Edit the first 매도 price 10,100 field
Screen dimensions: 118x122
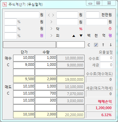pos(24,87)
